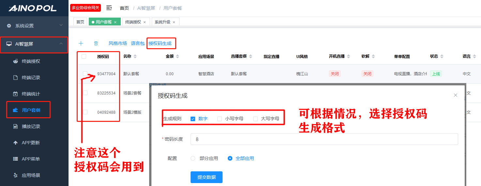Viewport: 481px width, 186px height.
Task: Expand the 系统设置 sidebar menu
Action: click(x=34, y=26)
